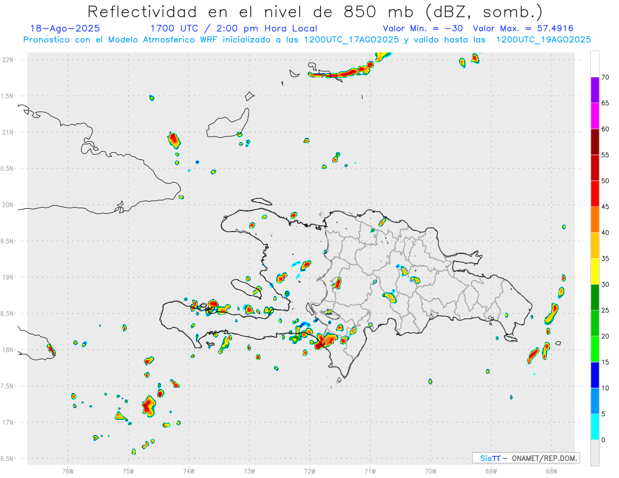Click the '69W' longitude label

[491, 471]
